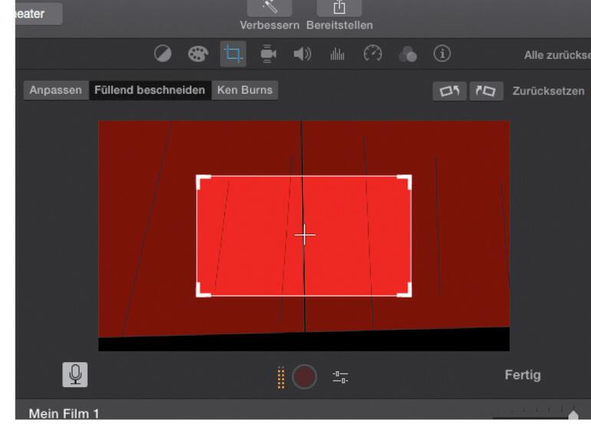Open voiceover options sliders icon
The height and width of the screenshot is (444, 591).
pos(340,377)
